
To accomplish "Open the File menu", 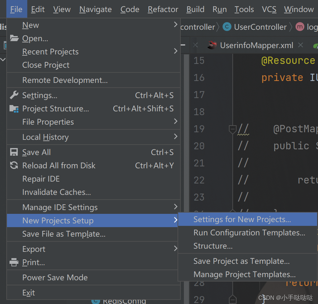I will point(16,9).
